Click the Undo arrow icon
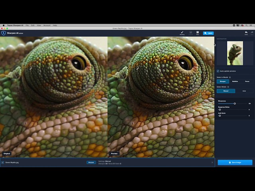Image resolution: width=255 pixels, height=191 pixels. 246,33
